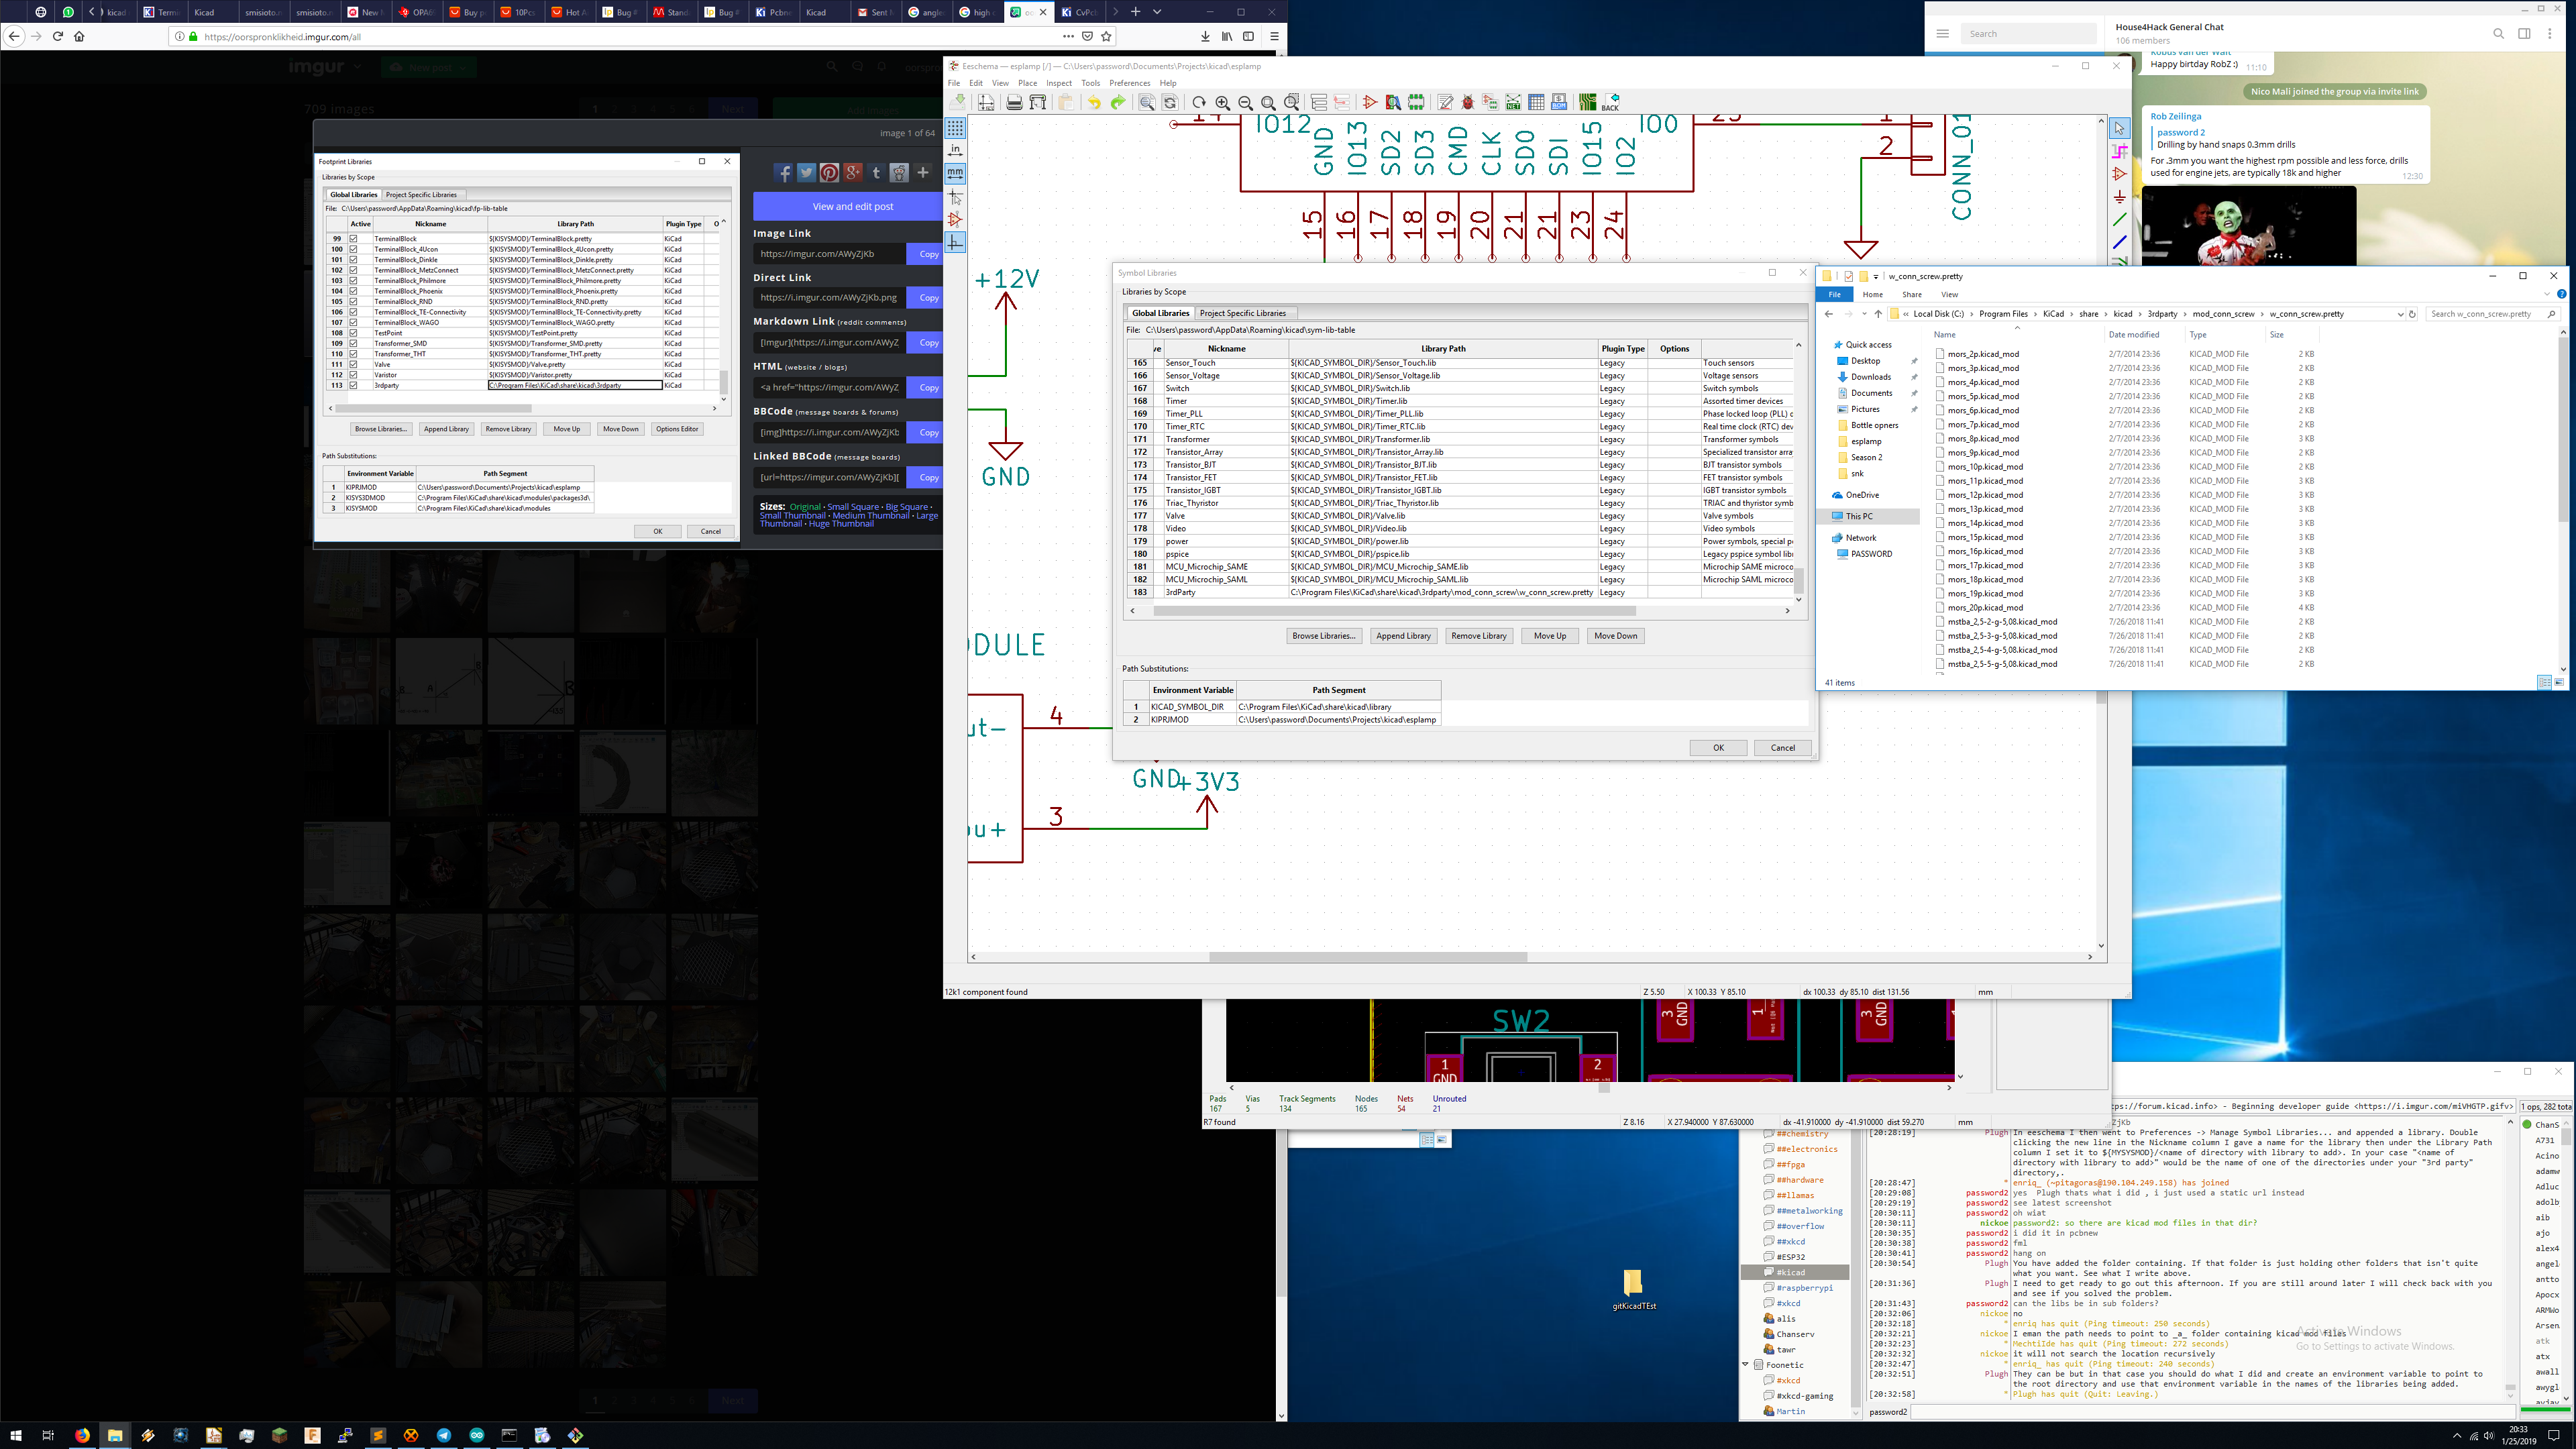Open address bar history dropdown in File Explorer
Screen dimensions: 2576x1449
pyautogui.click(x=2400, y=314)
